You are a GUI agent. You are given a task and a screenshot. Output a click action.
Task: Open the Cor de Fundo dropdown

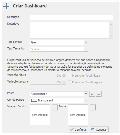[86, 100]
